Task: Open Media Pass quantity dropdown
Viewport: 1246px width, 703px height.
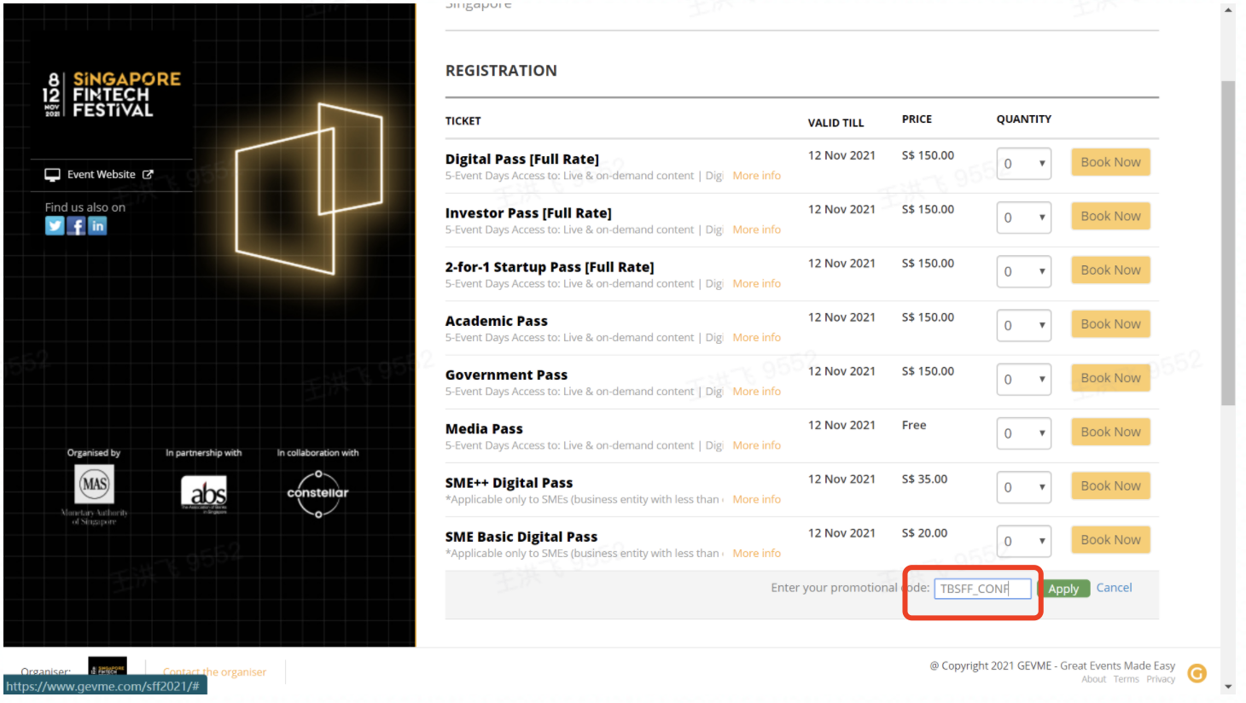Action: point(1024,433)
